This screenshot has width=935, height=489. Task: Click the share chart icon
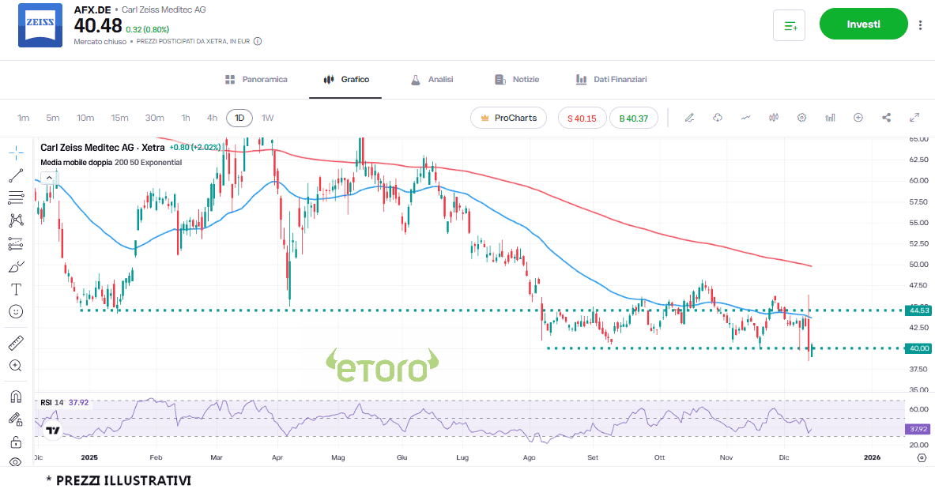(x=886, y=118)
